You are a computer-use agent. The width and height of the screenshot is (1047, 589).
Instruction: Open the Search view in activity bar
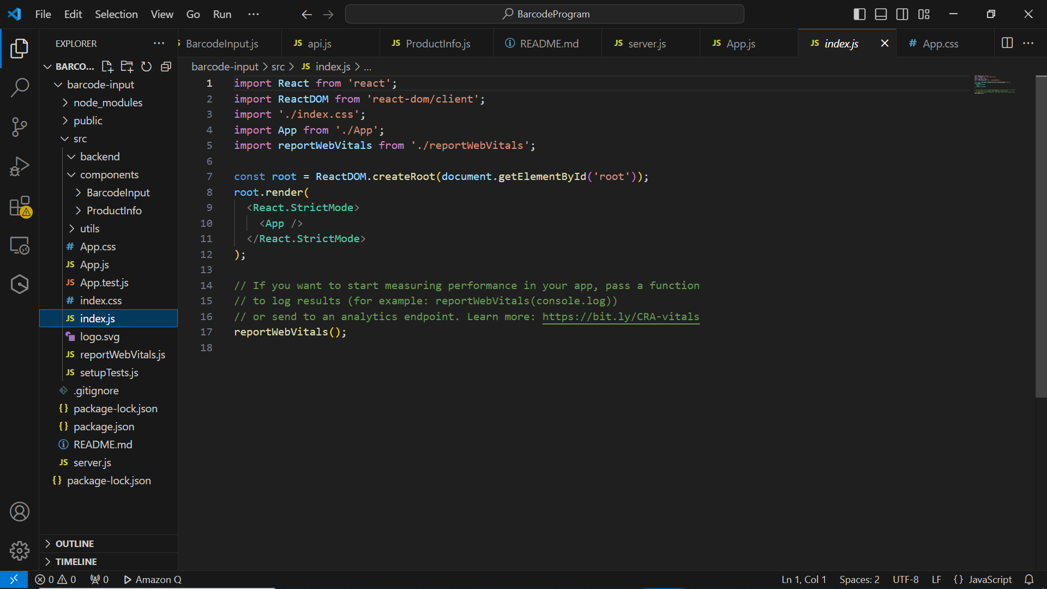20,87
